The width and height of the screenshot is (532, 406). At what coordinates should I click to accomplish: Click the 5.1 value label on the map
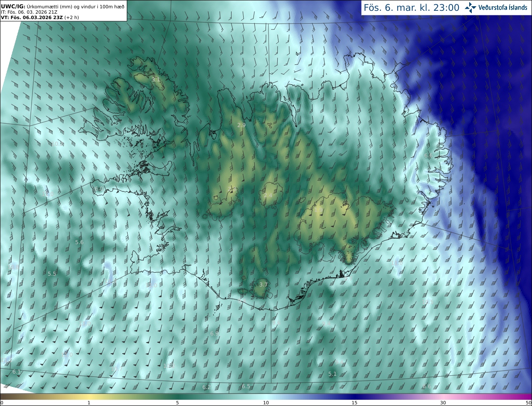tap(332, 374)
